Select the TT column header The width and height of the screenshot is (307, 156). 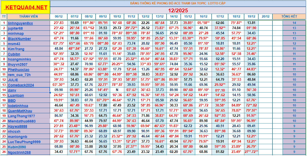(x=4, y=17)
